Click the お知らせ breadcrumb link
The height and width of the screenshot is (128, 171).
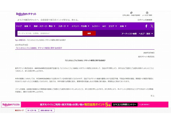(x=22, y=40)
